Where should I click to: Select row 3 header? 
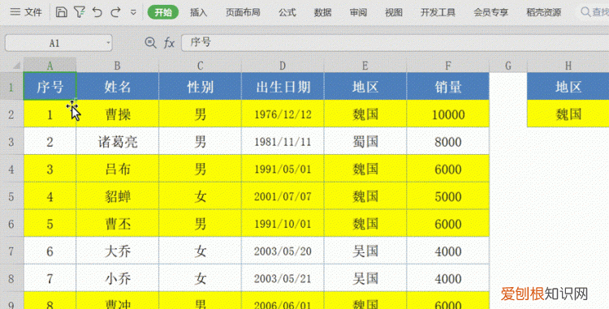click(11, 141)
